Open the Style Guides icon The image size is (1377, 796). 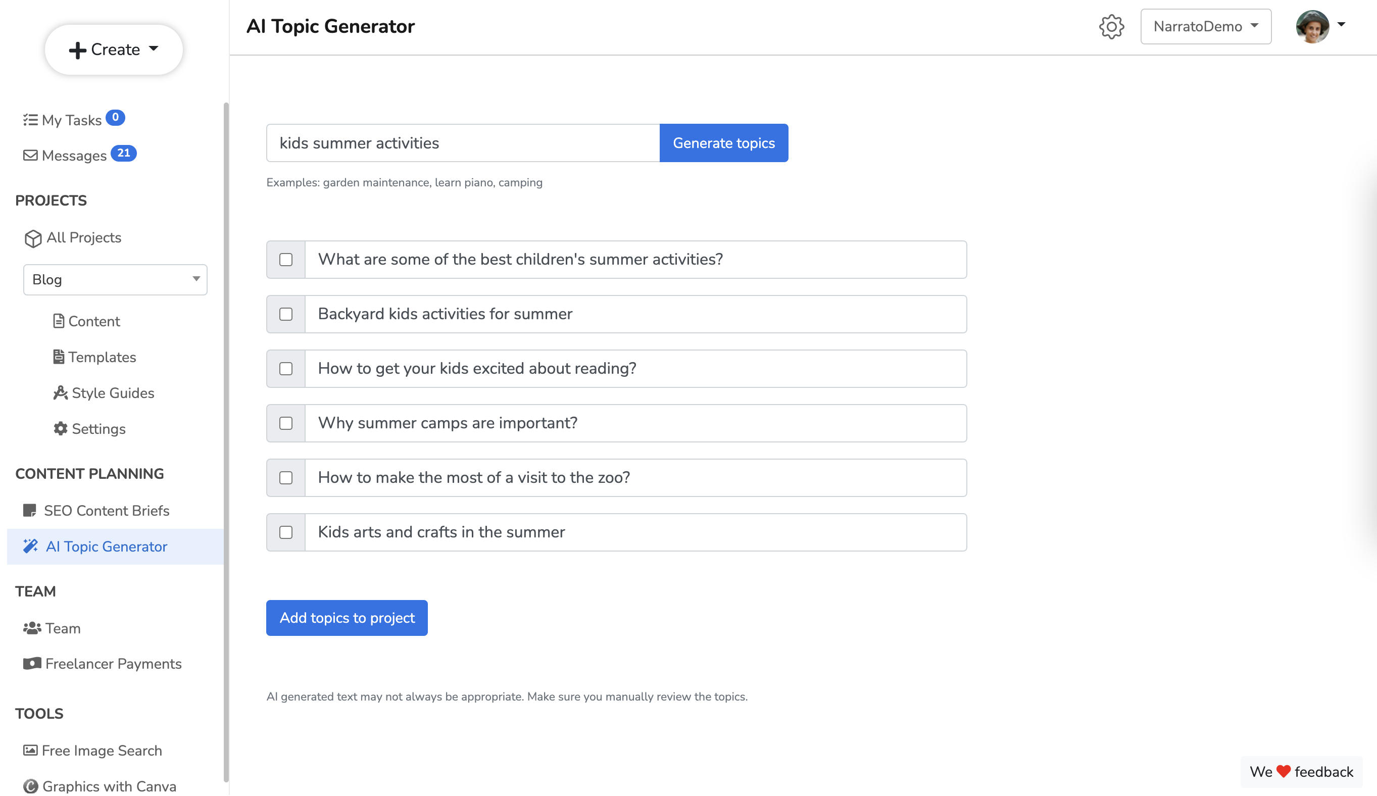(x=60, y=393)
